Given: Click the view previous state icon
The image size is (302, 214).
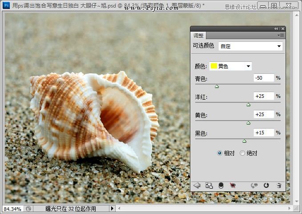Looking at the screenshot, I should (x=254, y=186).
